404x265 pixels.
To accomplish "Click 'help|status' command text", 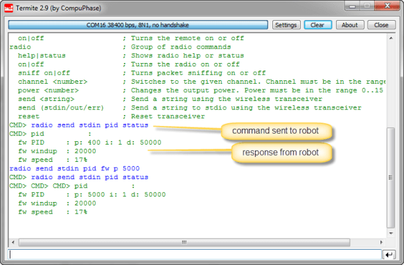I will tap(42, 55).
